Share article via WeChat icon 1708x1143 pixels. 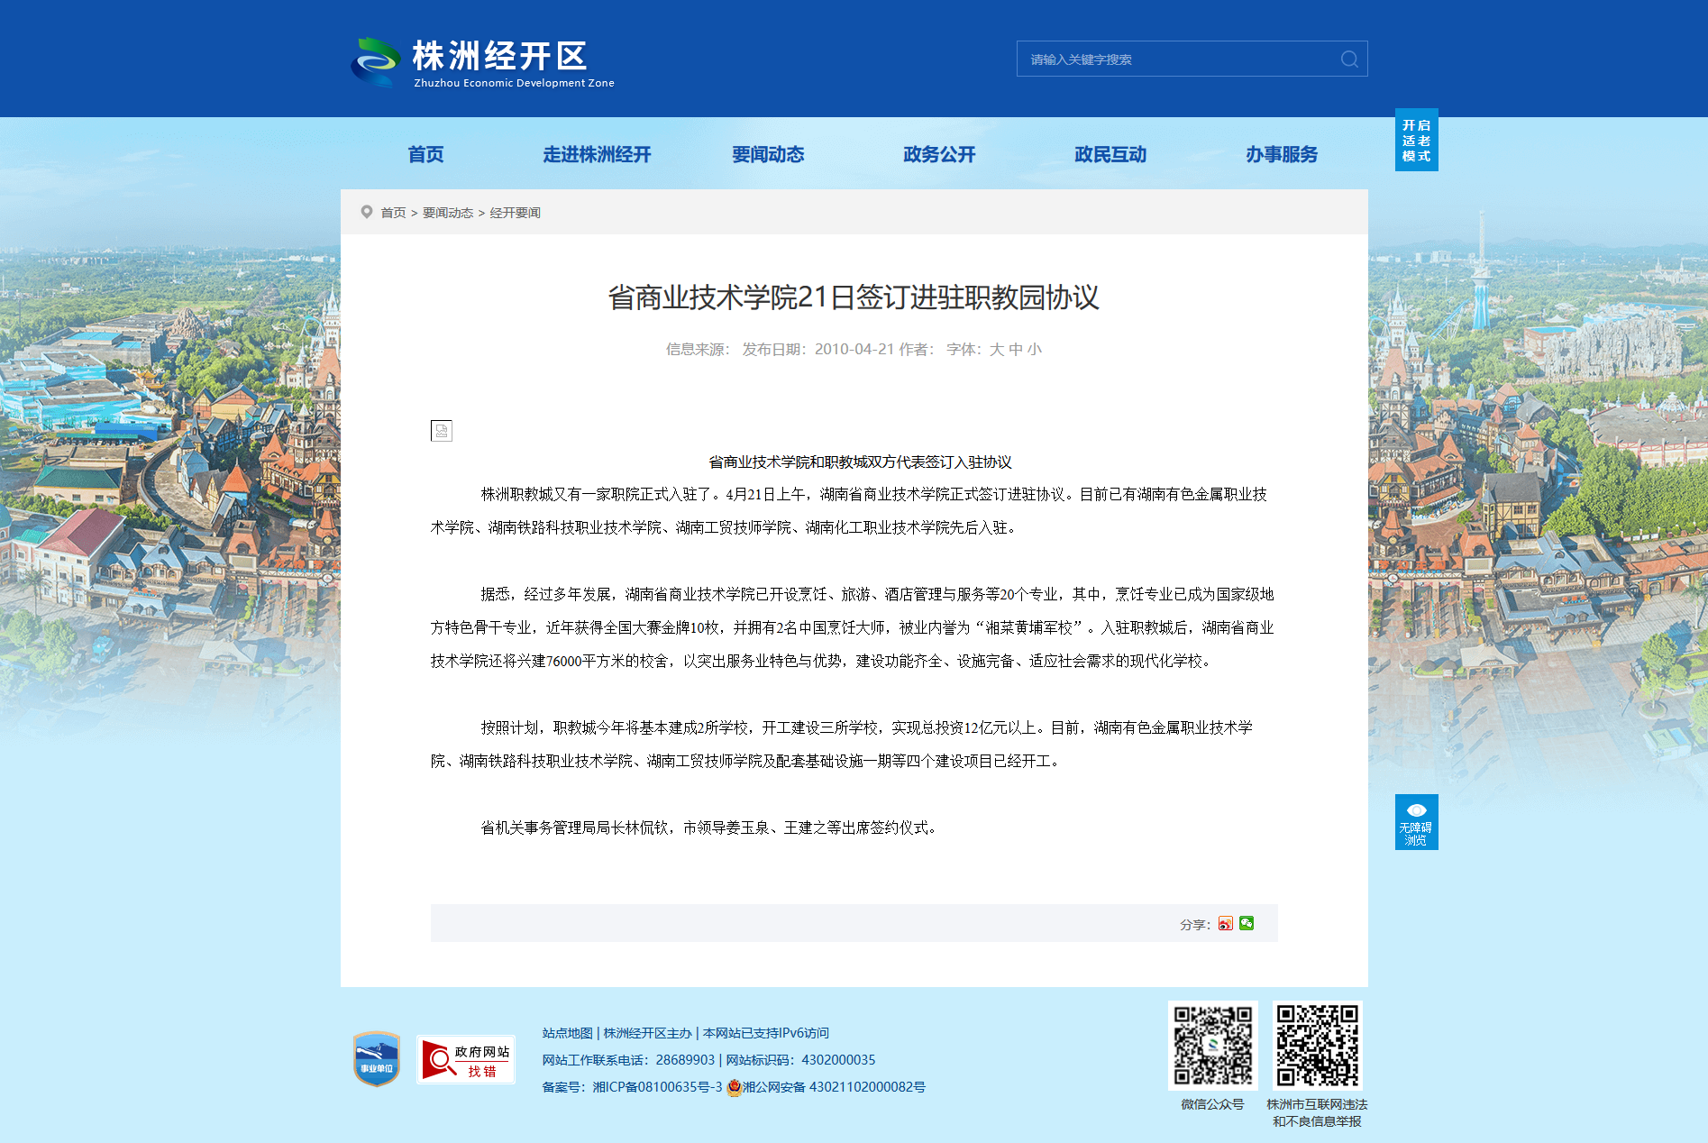(x=1247, y=923)
